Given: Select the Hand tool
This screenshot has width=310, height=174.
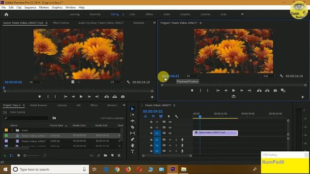Looking at the screenshot, I should click(132, 145).
